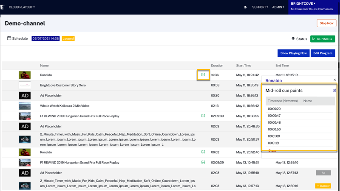Select the yellow Looped tag

[x=68, y=39]
